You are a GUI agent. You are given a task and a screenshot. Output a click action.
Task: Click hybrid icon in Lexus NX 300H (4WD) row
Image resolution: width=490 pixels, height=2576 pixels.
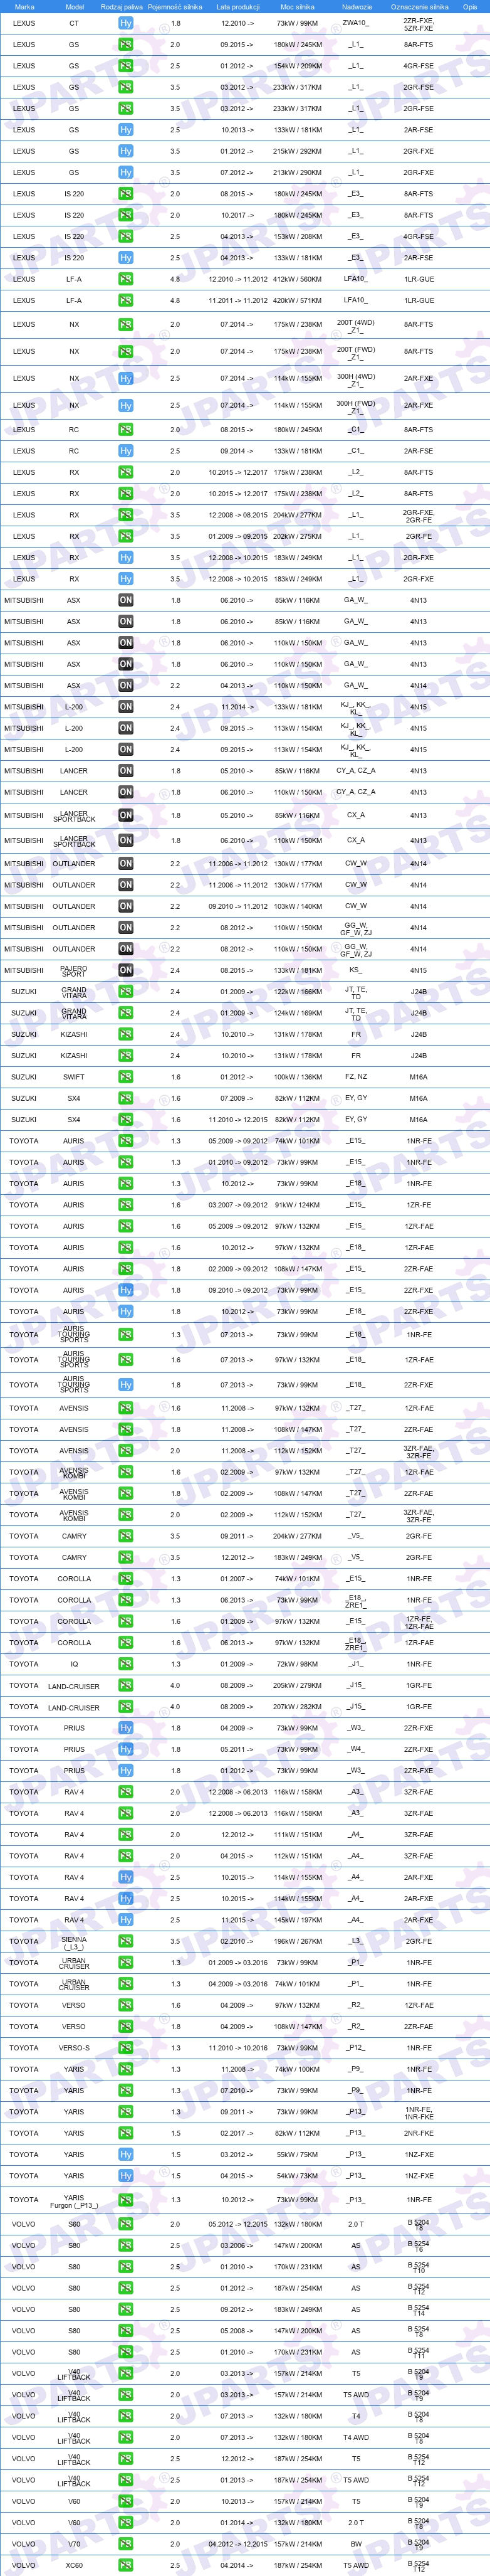[x=125, y=378]
